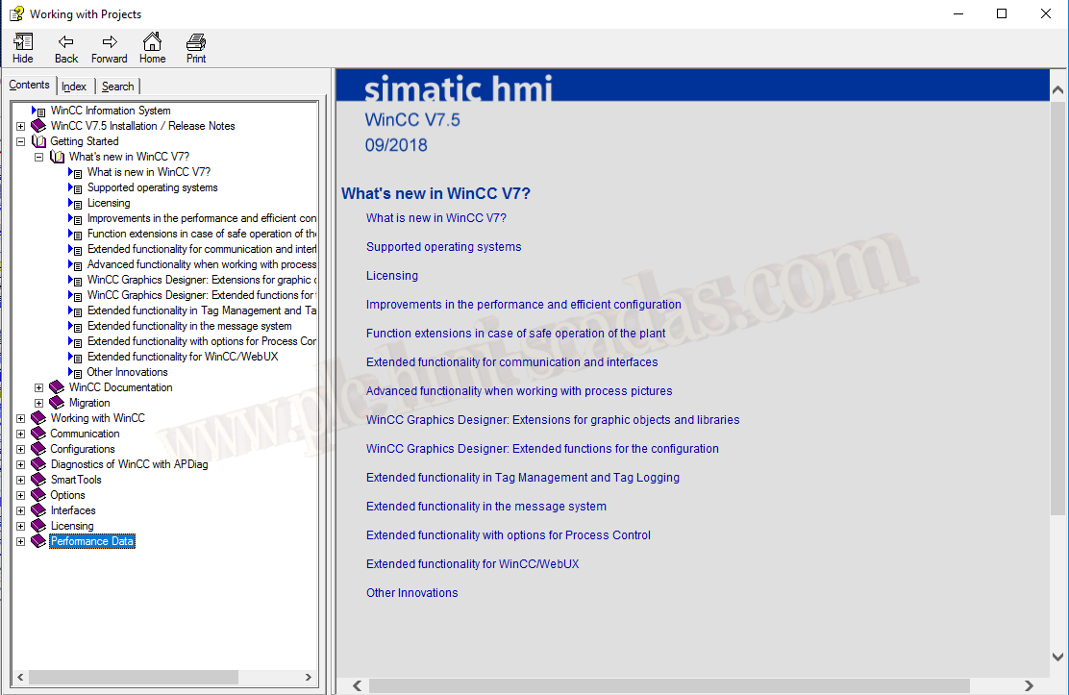Click the Hide toolbar icon
Image resolution: width=1069 pixels, height=695 pixels.
pyautogui.click(x=23, y=42)
